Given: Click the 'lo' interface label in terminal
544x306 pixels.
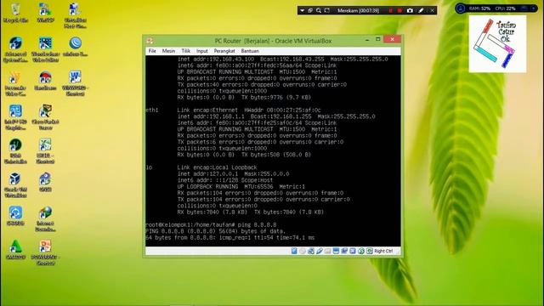Looking at the screenshot, I should [149, 167].
